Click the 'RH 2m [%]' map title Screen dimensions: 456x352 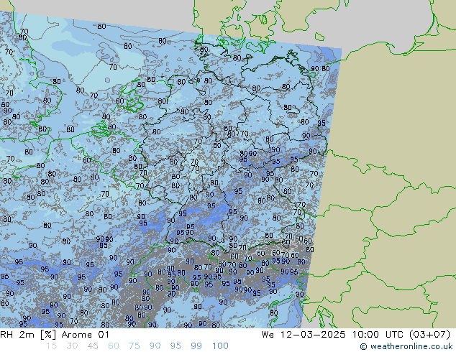(28, 335)
